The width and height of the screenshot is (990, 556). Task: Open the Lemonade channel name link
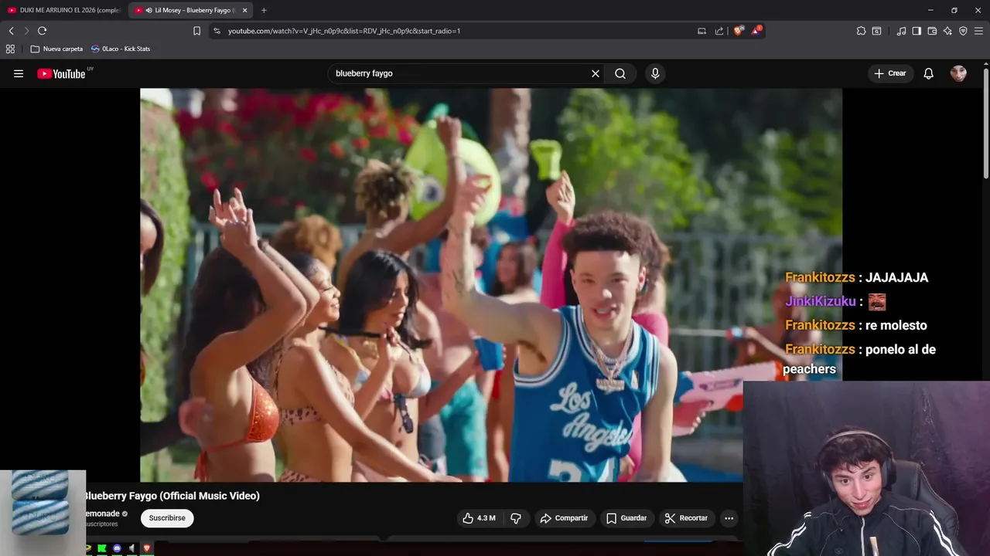tap(103, 514)
